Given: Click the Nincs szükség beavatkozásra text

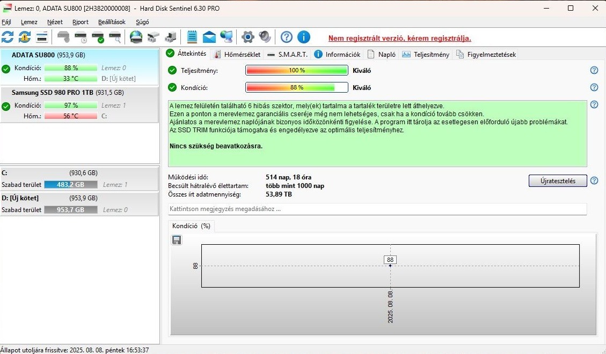Looking at the screenshot, I should (216, 146).
